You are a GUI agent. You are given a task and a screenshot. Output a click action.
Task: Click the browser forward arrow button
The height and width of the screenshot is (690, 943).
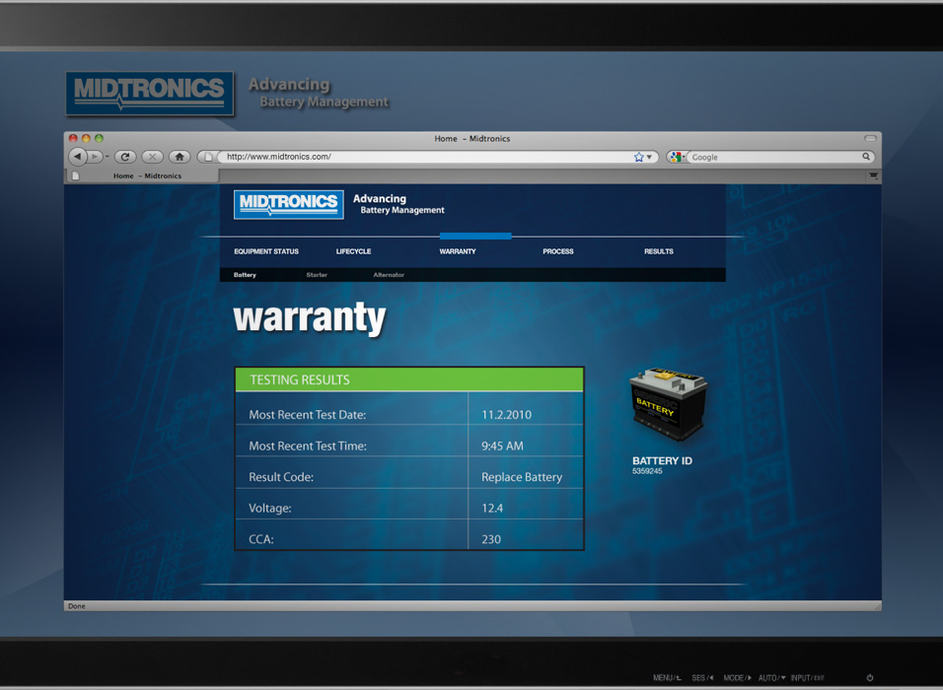click(x=95, y=157)
